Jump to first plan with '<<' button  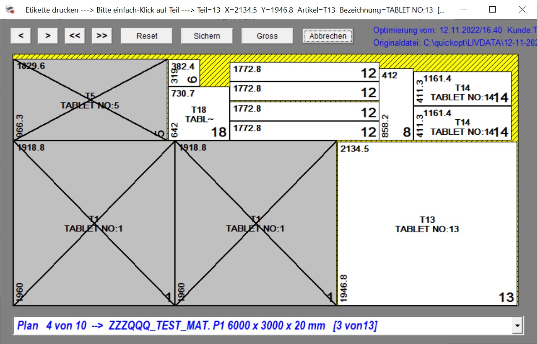point(75,36)
